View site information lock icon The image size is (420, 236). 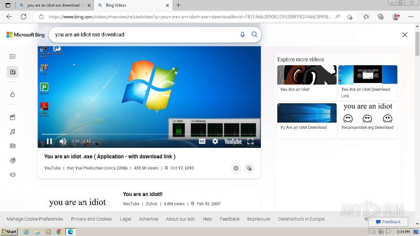point(41,17)
